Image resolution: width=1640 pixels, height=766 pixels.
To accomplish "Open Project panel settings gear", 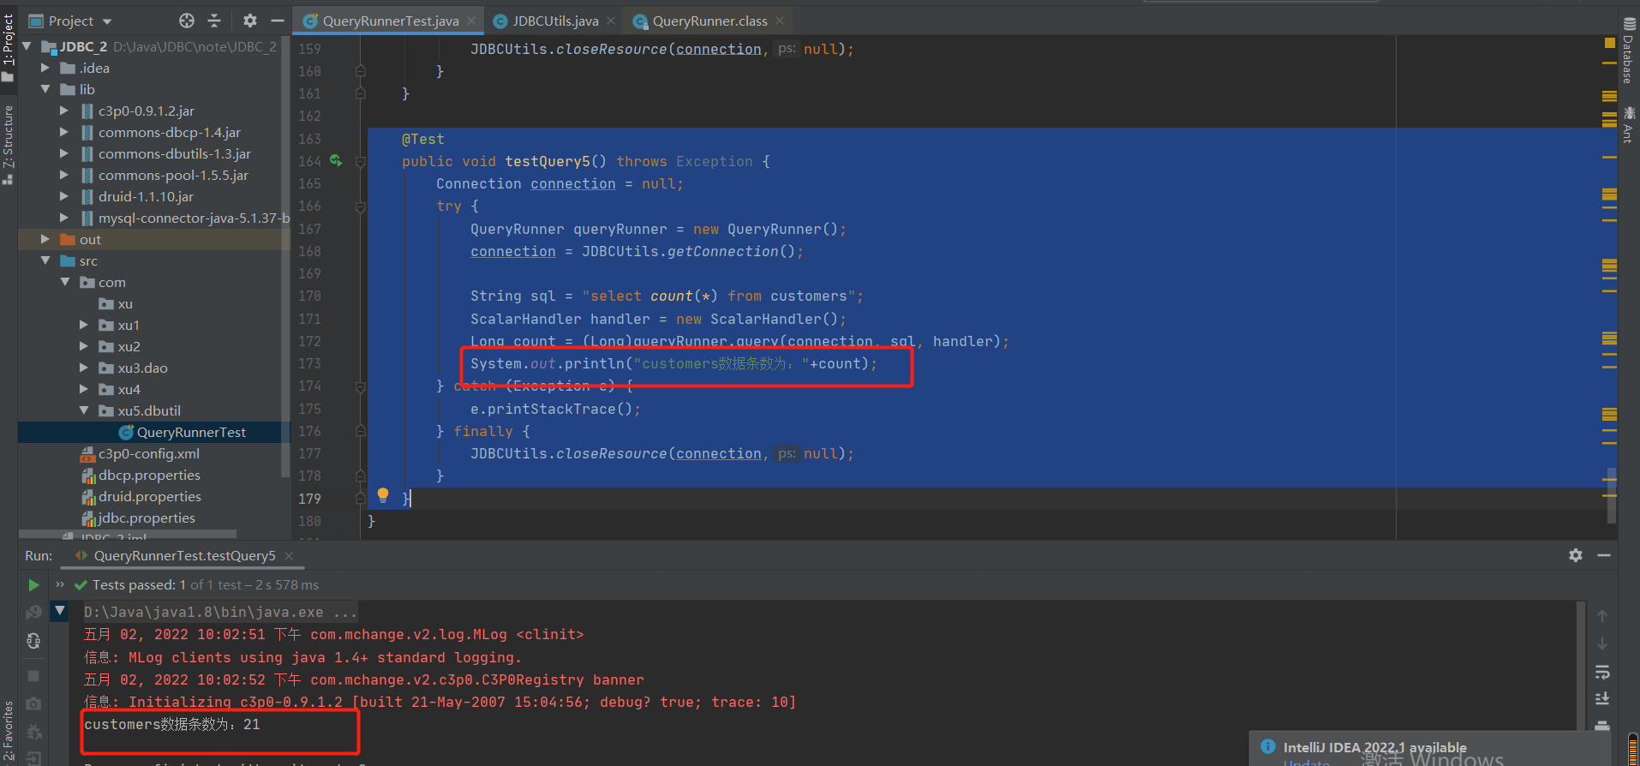I will [x=249, y=21].
